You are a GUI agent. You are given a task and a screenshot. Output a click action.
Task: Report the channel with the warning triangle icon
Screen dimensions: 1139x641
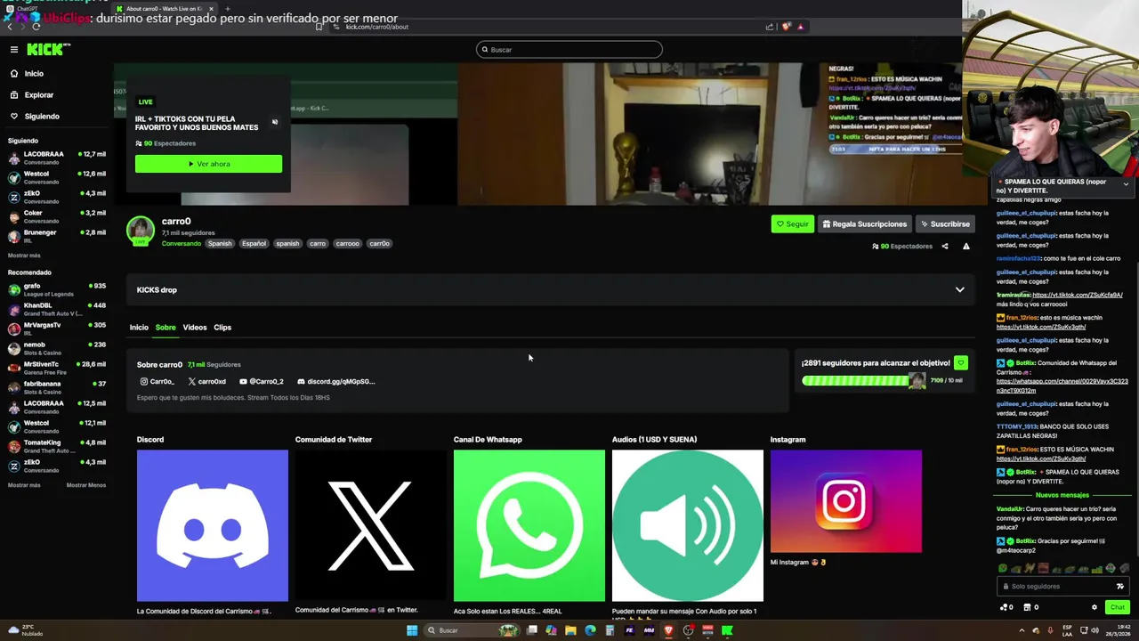coord(966,247)
